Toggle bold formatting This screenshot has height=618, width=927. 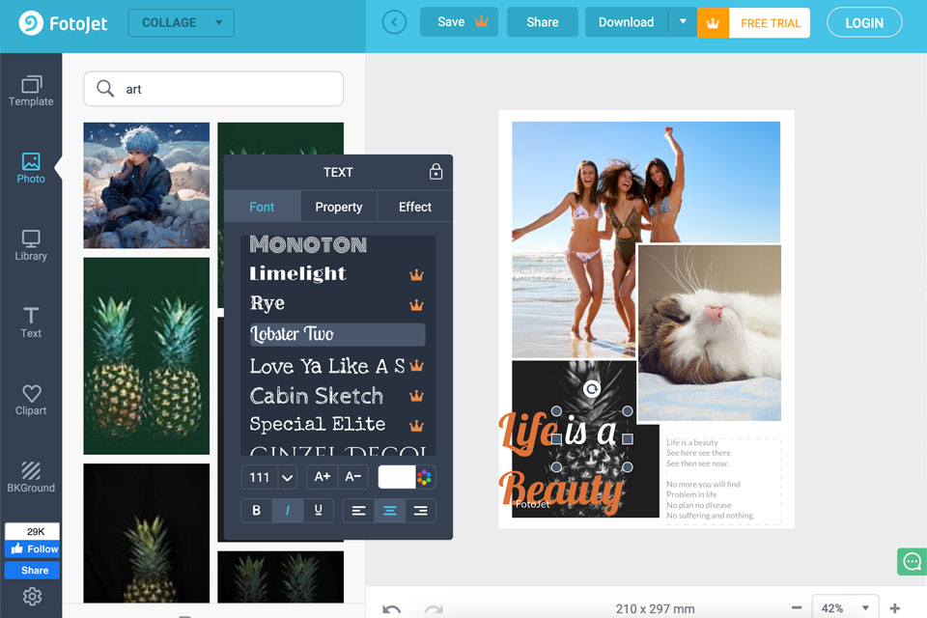pos(257,511)
